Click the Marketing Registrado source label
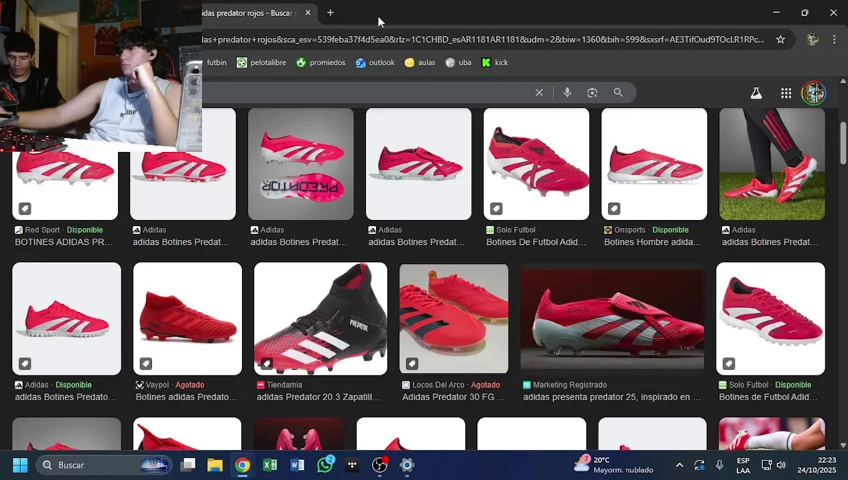This screenshot has height=480, width=848. 569,385
